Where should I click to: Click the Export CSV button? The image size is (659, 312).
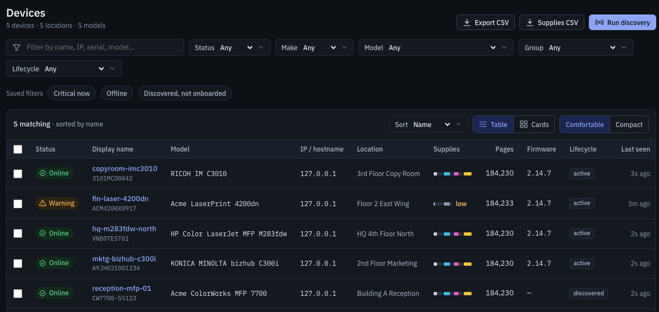click(486, 23)
